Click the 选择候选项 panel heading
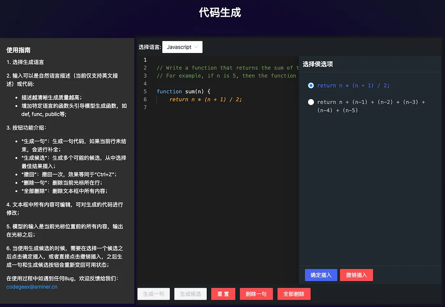The height and width of the screenshot is (307, 445). [x=318, y=64]
